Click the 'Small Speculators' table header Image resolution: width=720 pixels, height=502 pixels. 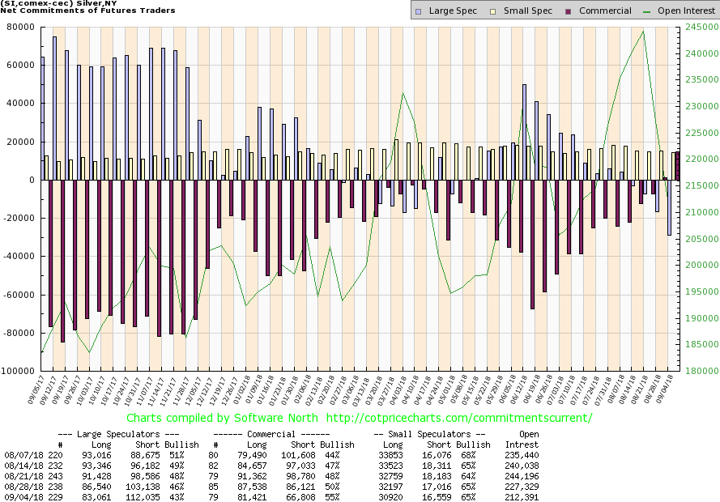pos(429,434)
